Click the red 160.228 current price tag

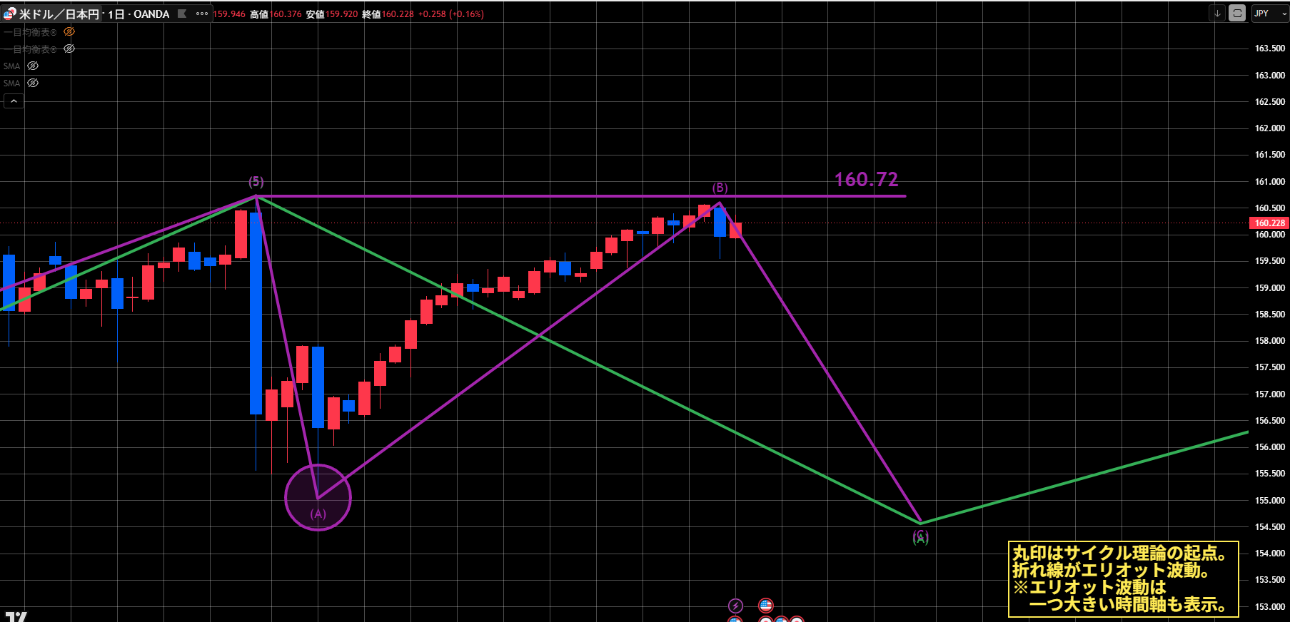[x=1269, y=223]
